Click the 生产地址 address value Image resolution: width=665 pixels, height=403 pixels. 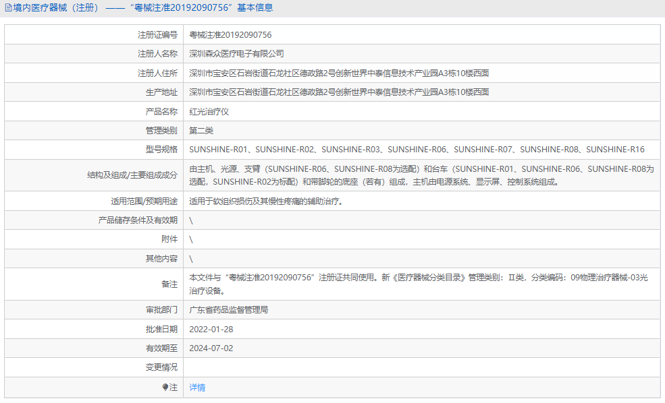click(x=339, y=92)
